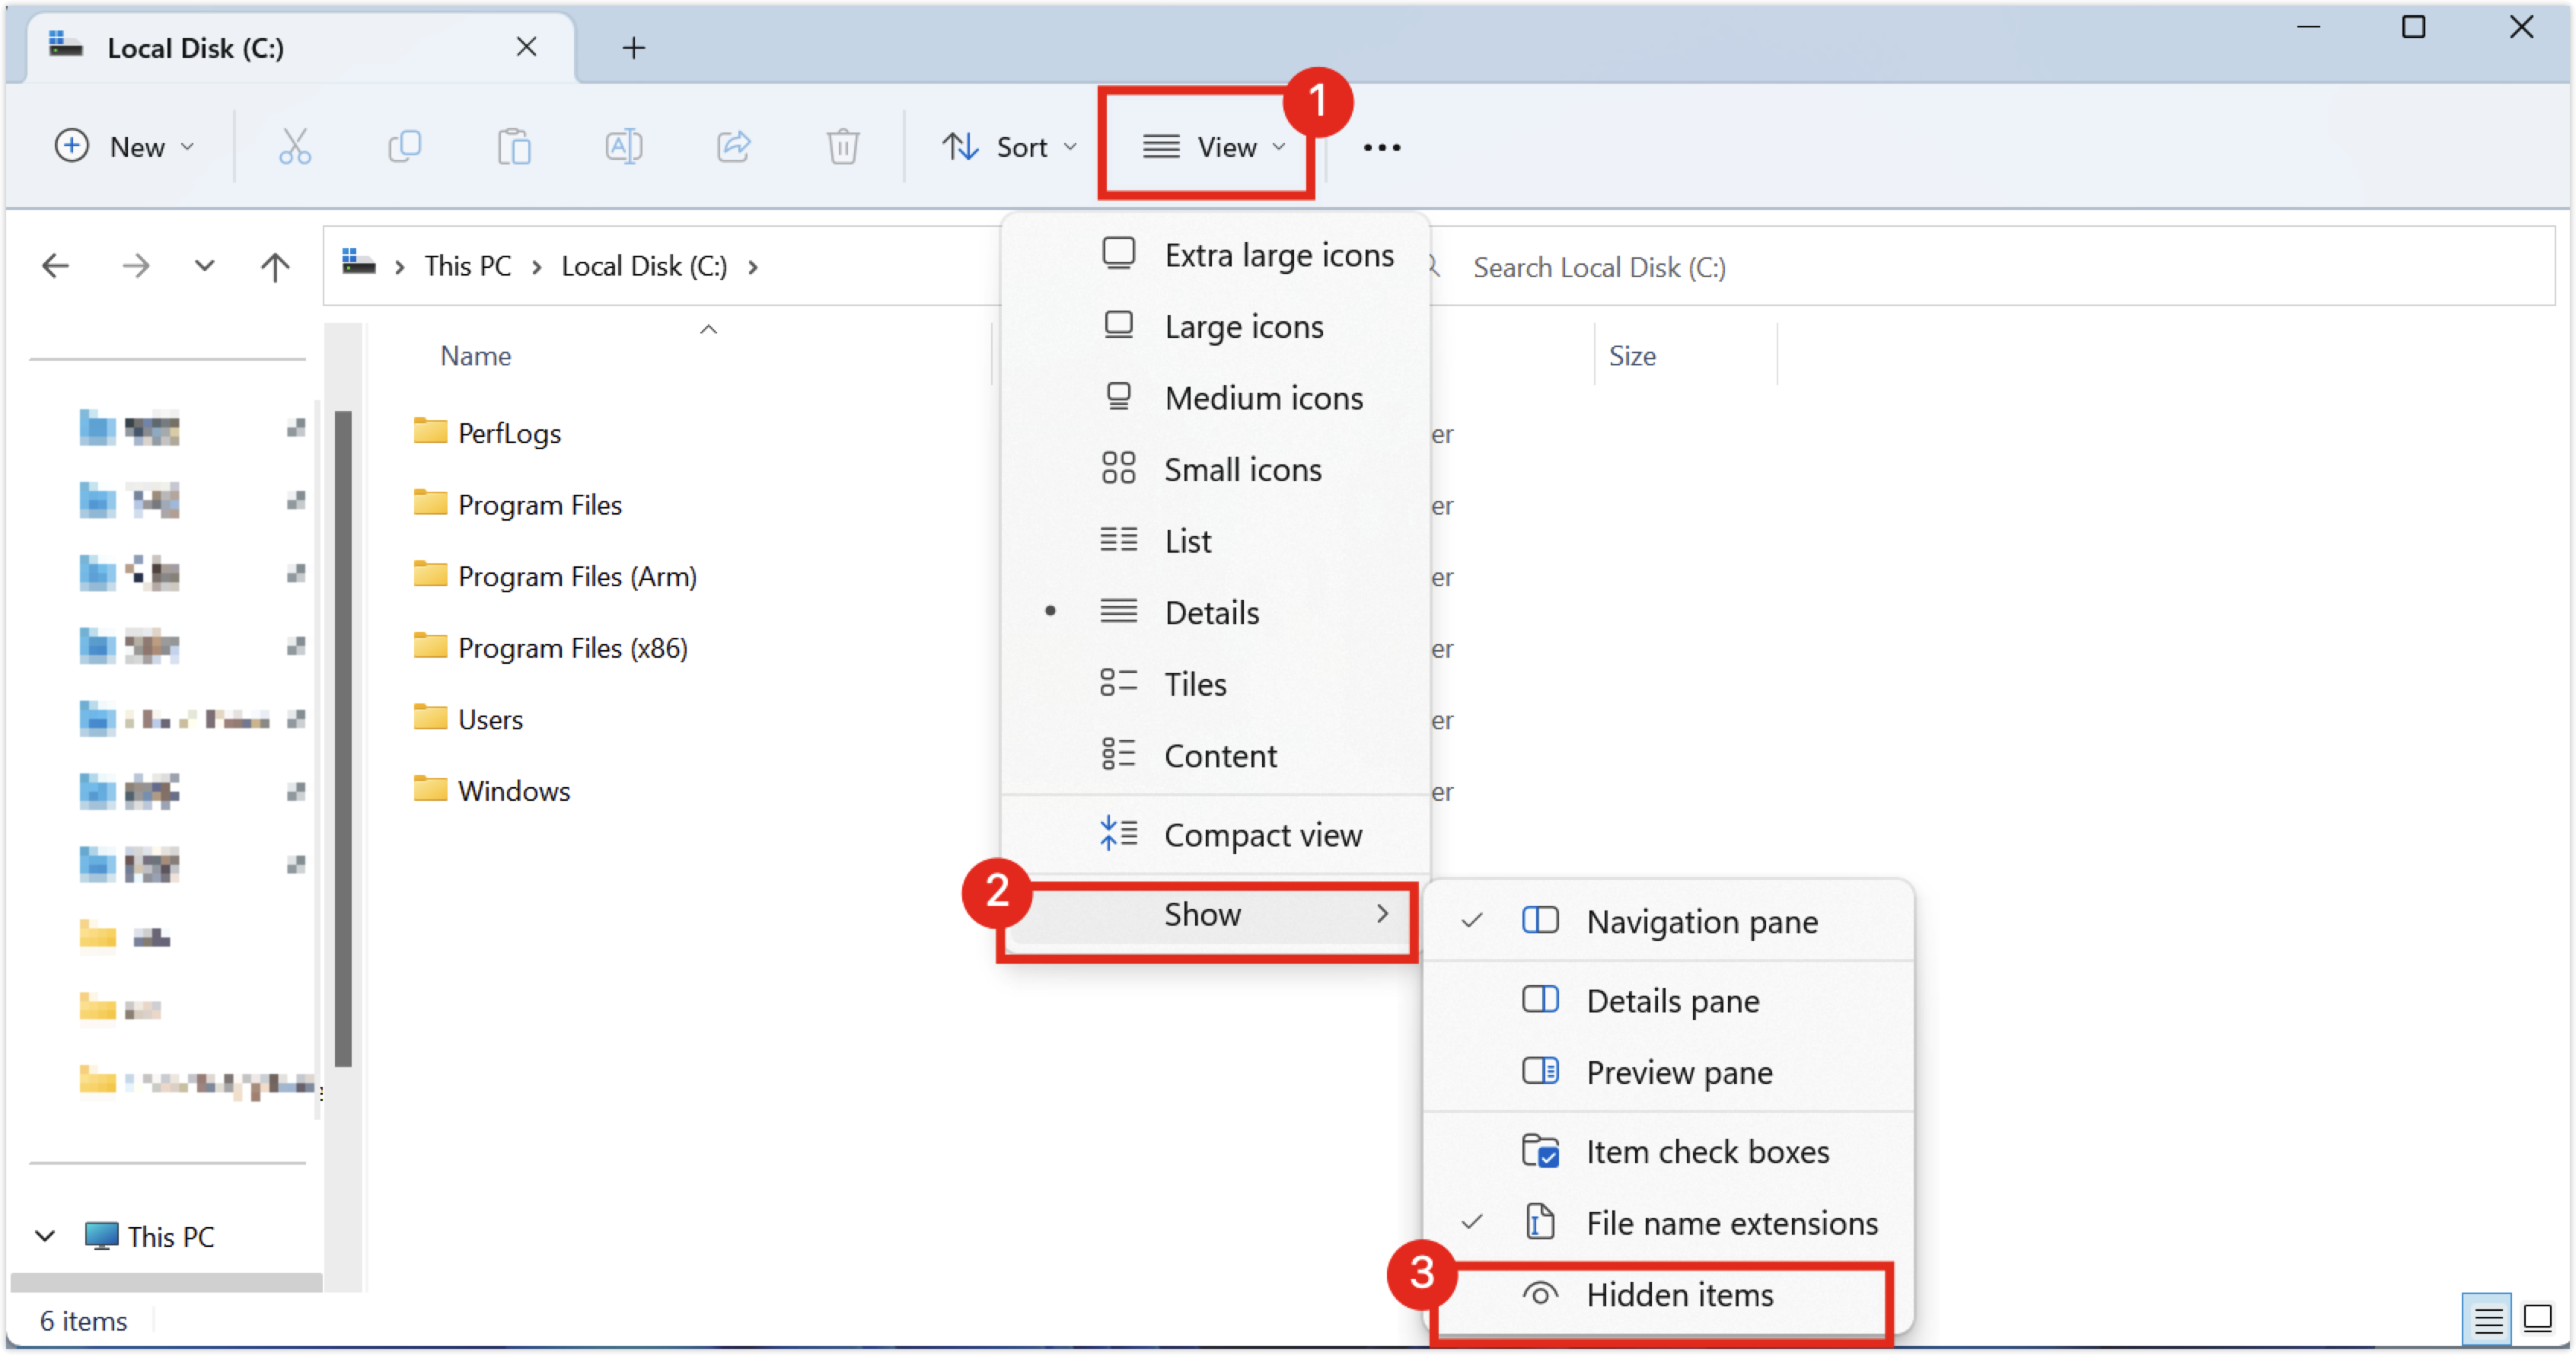Disable File name extensions
The image size is (2576, 1355).
[1731, 1223]
